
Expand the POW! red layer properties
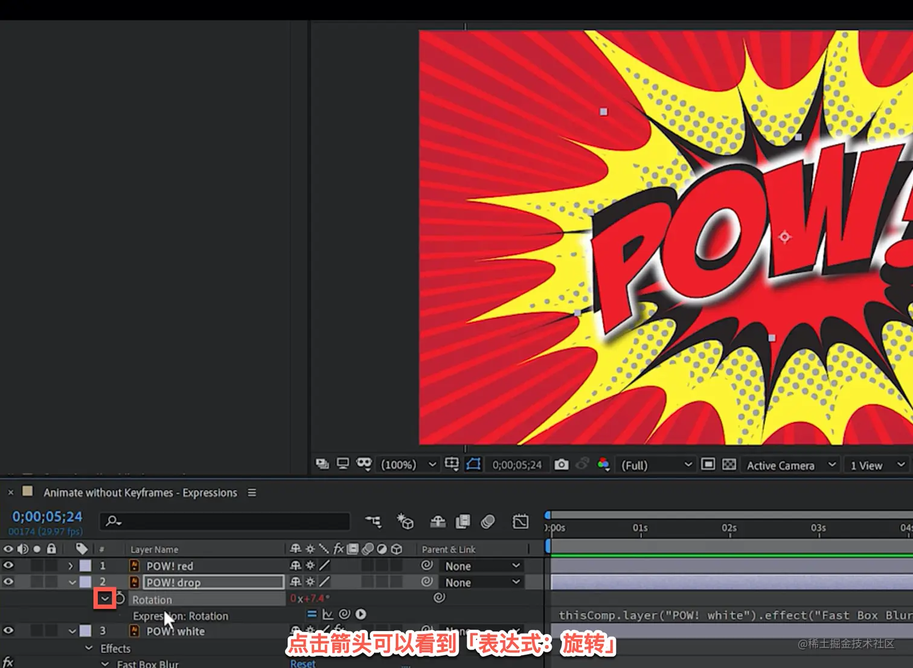(71, 566)
